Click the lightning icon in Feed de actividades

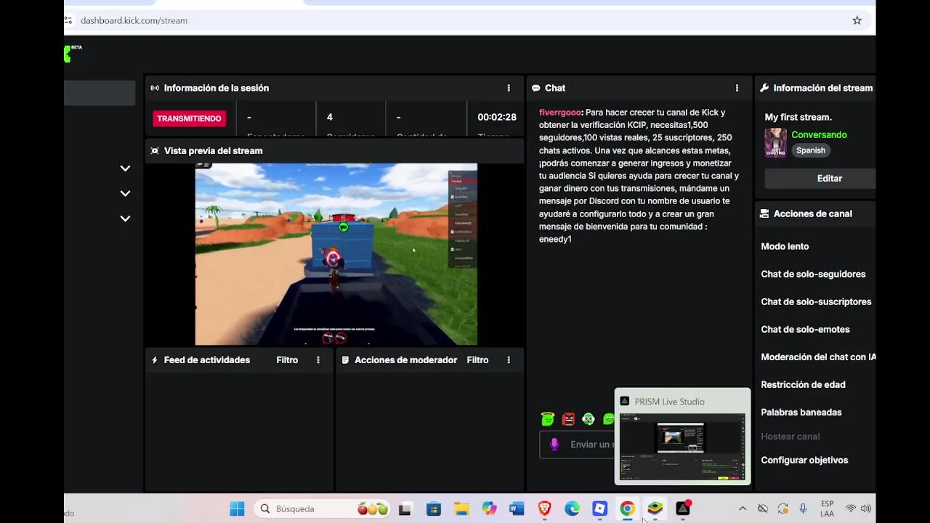155,360
